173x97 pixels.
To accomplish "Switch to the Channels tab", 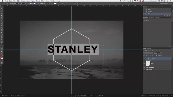I will [x=149, y=48].
